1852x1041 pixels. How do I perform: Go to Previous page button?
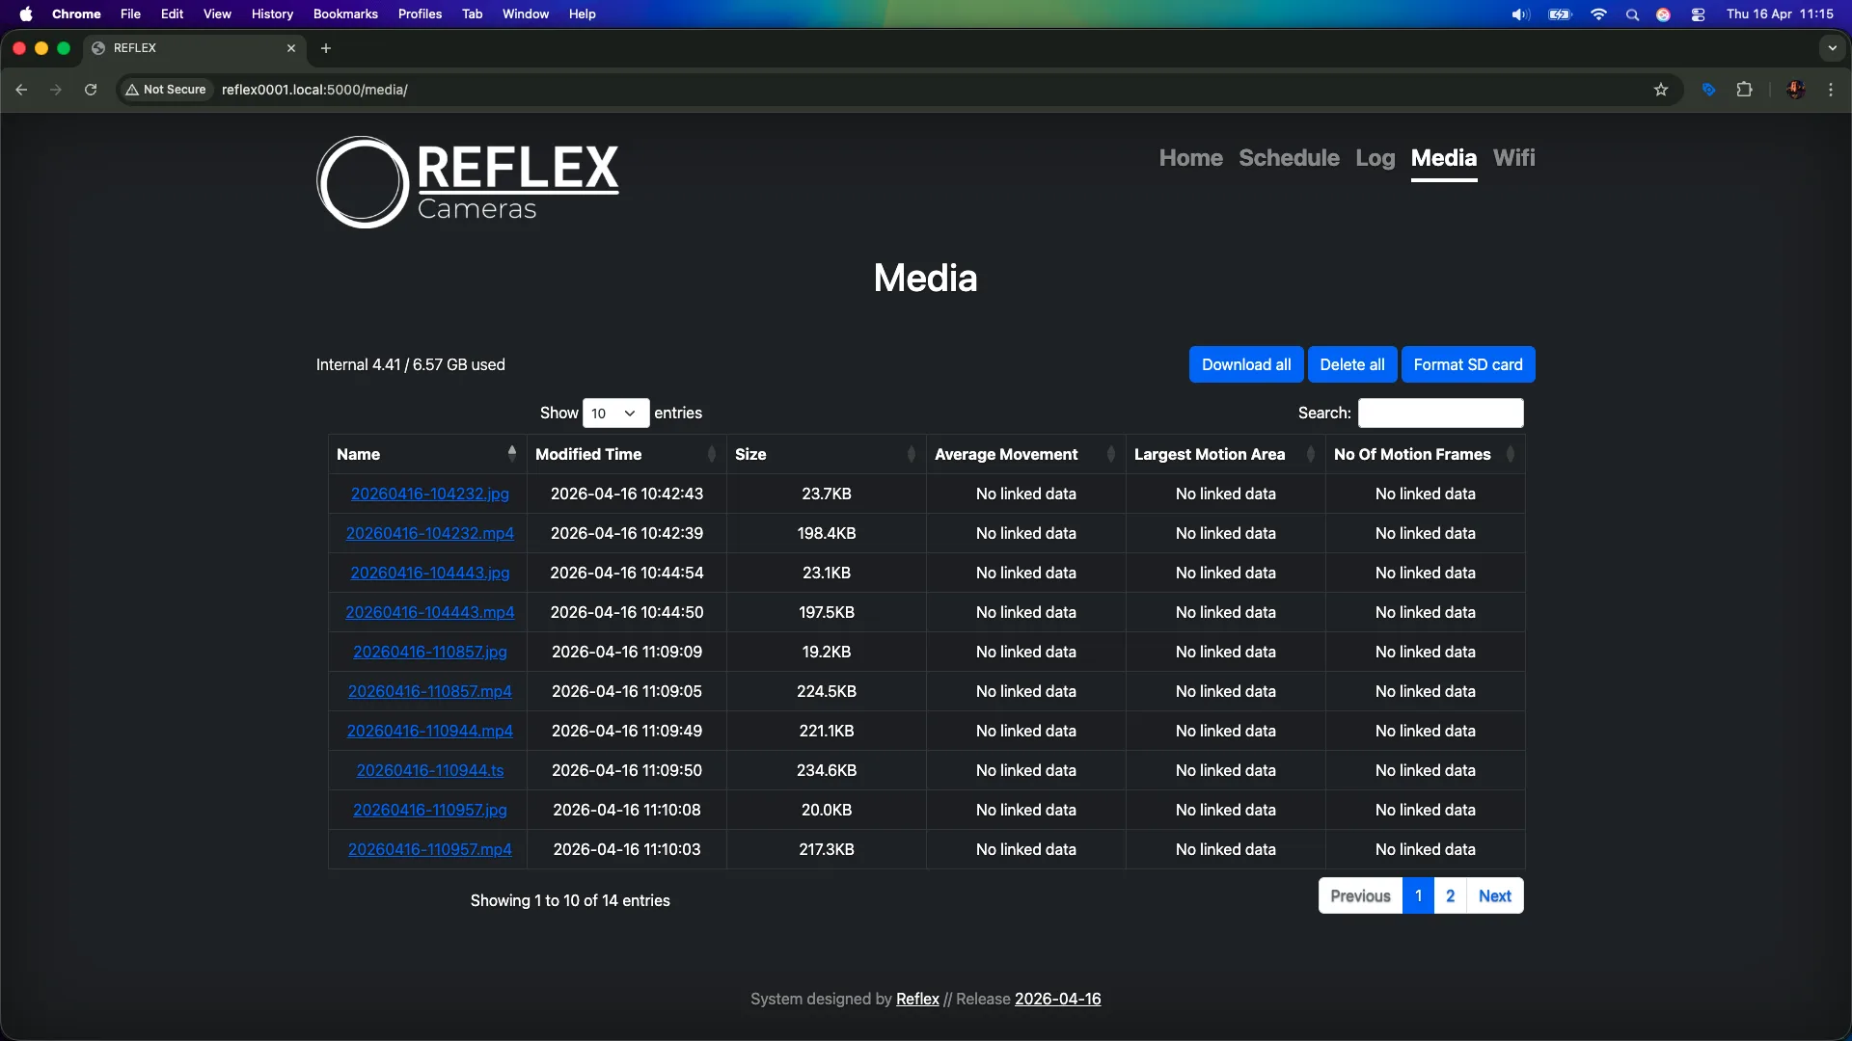(x=1360, y=896)
